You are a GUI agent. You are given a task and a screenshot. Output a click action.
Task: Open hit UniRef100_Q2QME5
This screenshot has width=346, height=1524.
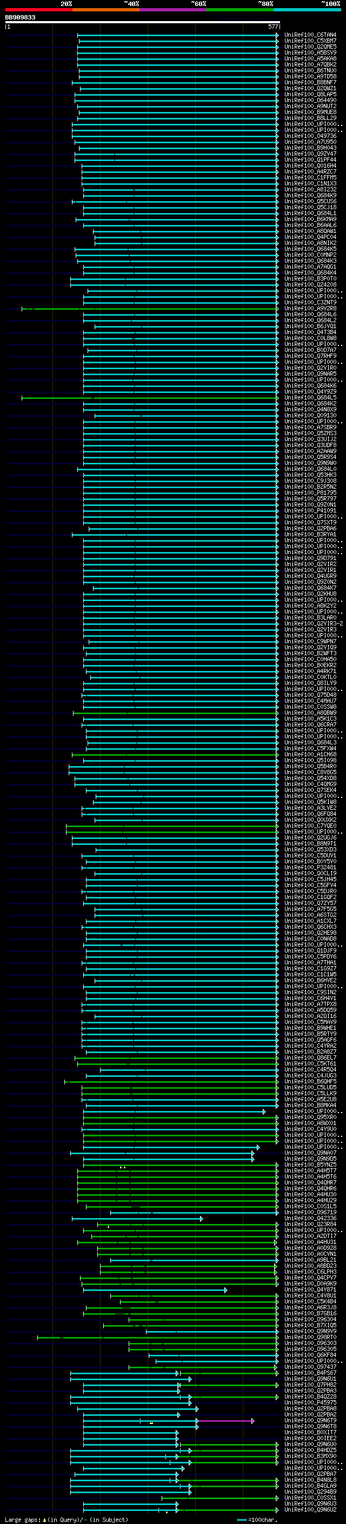310,46
